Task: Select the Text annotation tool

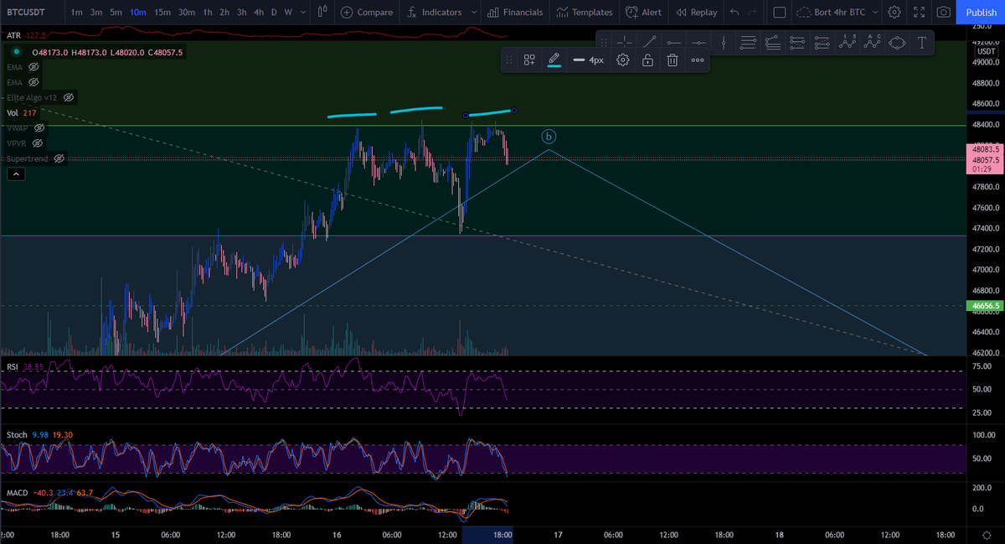Action: (922, 42)
